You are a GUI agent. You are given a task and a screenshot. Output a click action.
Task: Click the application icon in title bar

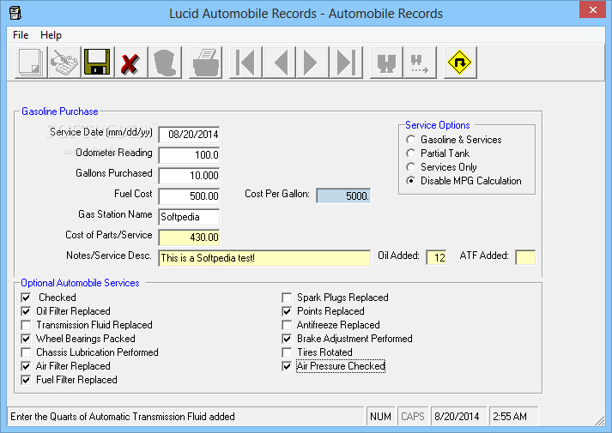(15, 13)
